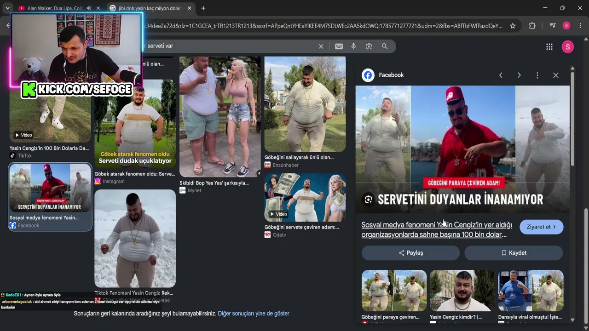Click the preview panel scroll-down arrow
Screen dimensions: 589x331
click(572, 320)
